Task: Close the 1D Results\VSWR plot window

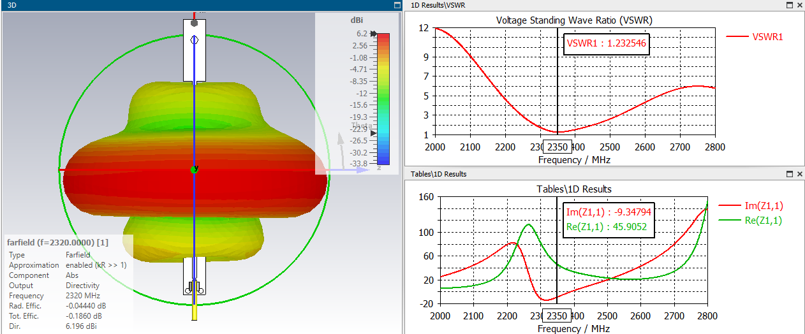Action: point(799,5)
